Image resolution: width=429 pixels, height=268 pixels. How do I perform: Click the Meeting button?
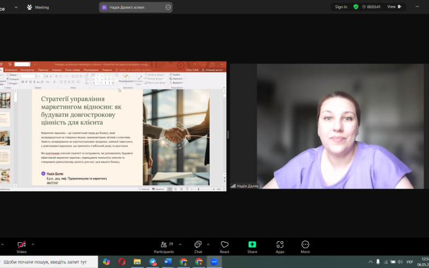coord(38,8)
